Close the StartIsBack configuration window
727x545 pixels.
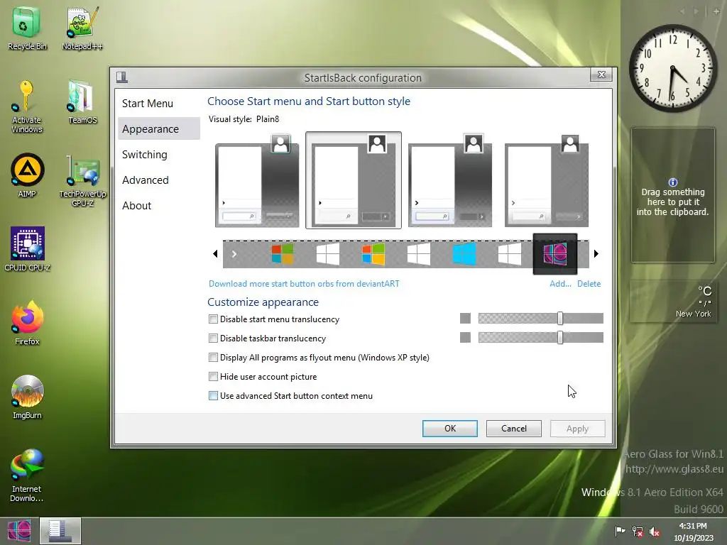coord(601,74)
